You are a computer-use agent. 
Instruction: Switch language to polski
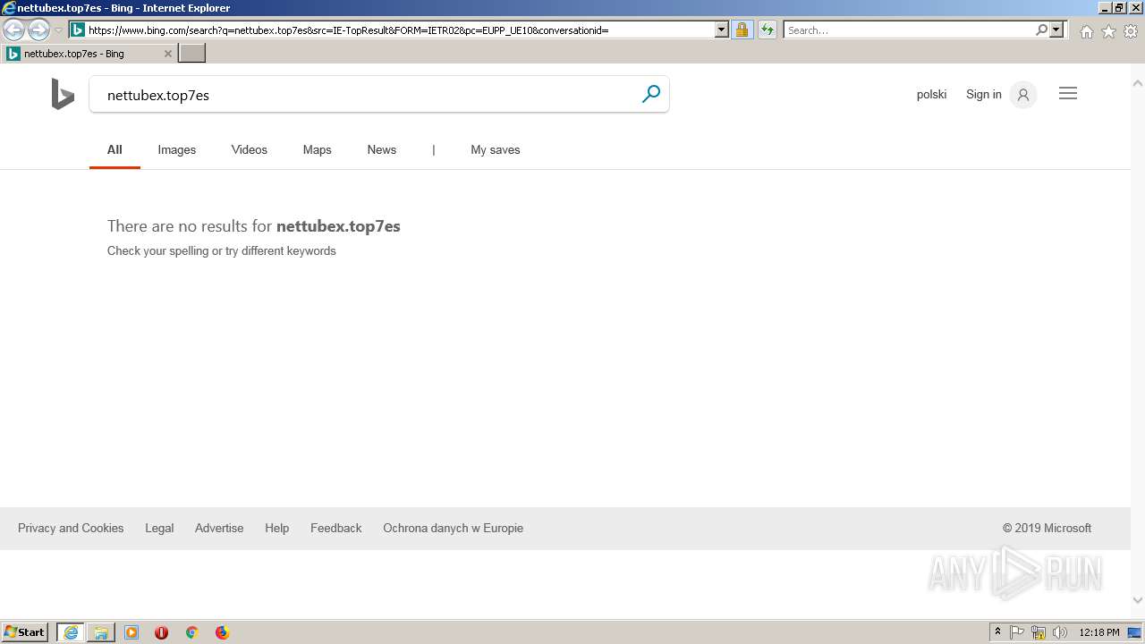click(x=931, y=94)
